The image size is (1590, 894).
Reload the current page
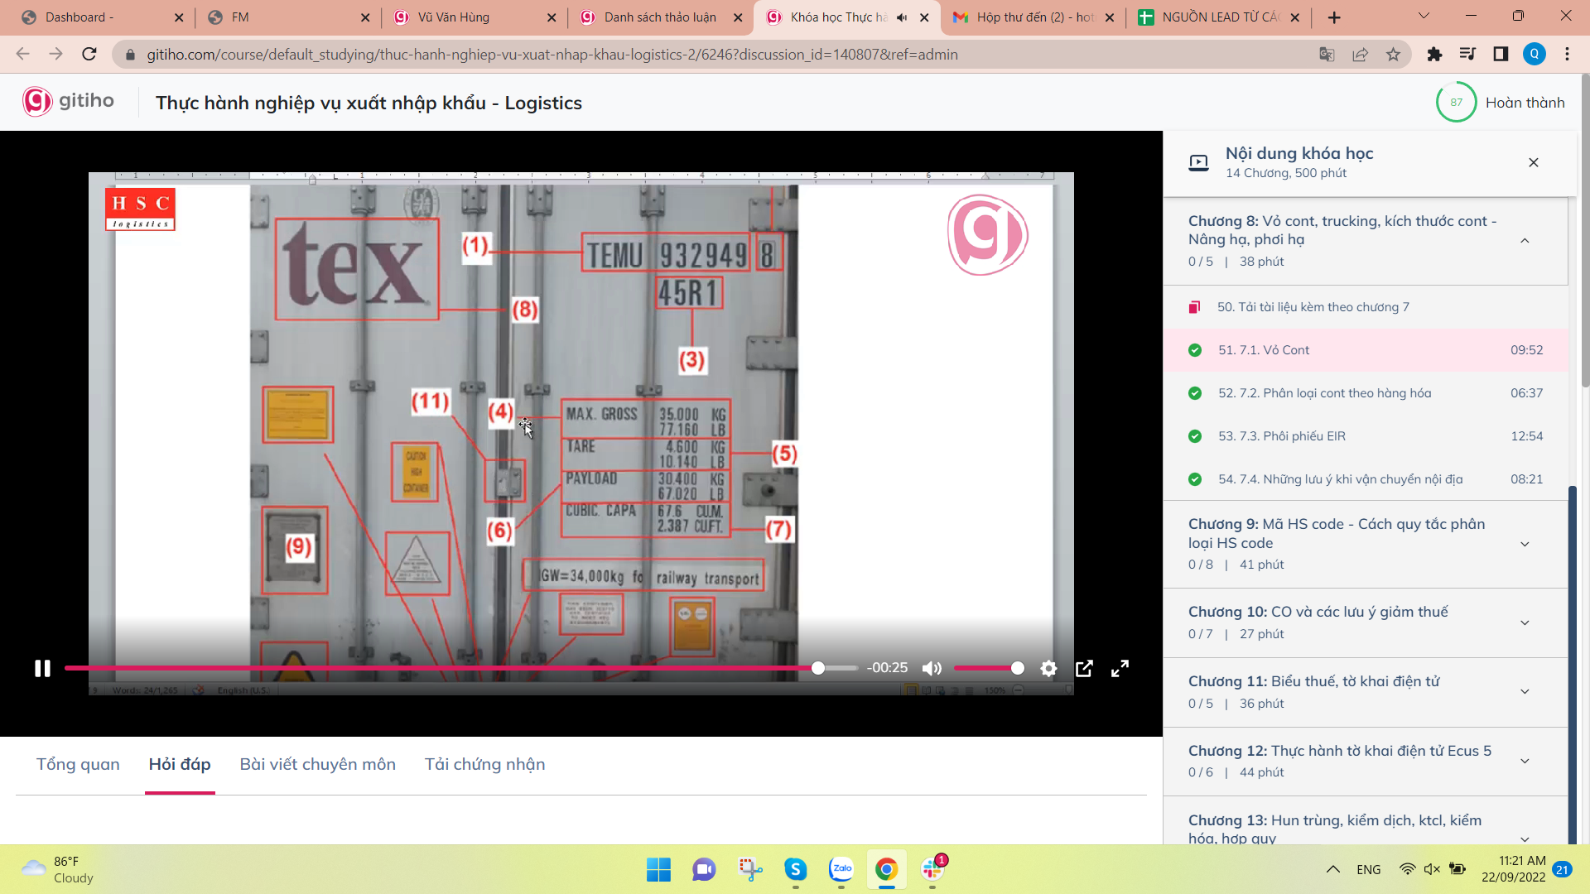[89, 55]
